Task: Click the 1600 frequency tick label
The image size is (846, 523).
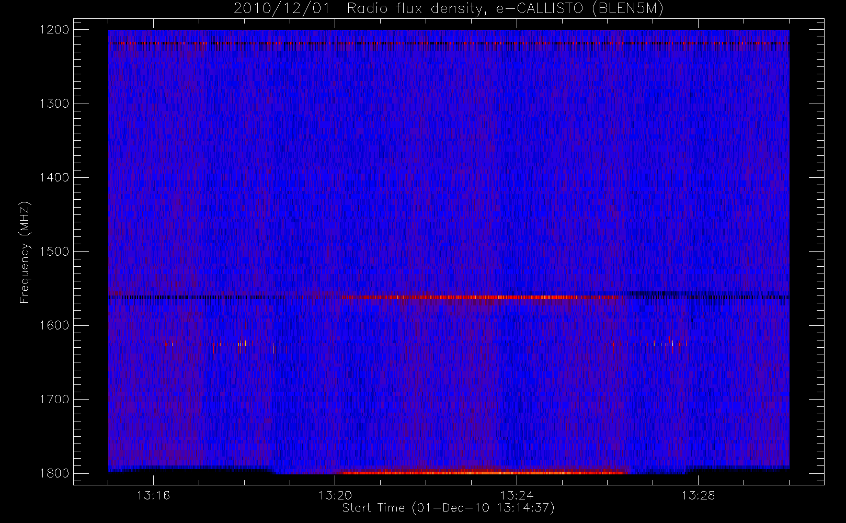Action: (55, 325)
